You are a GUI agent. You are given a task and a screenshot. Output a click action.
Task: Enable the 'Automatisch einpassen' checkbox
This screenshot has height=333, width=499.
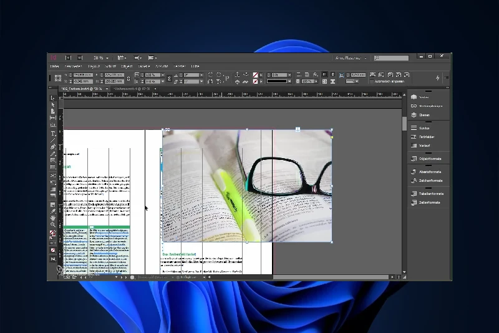click(x=372, y=81)
